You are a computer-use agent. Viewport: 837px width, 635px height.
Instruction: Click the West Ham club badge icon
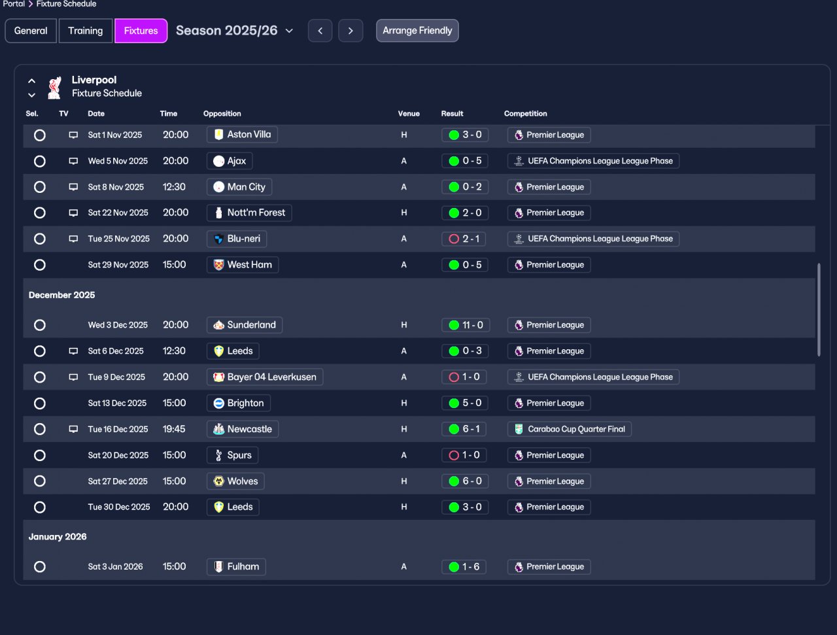point(219,265)
